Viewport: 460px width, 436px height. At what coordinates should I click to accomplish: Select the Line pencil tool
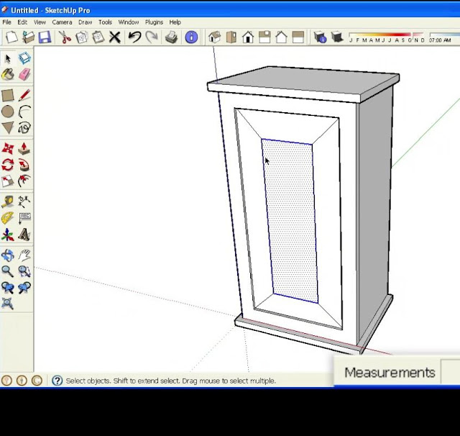[24, 96]
